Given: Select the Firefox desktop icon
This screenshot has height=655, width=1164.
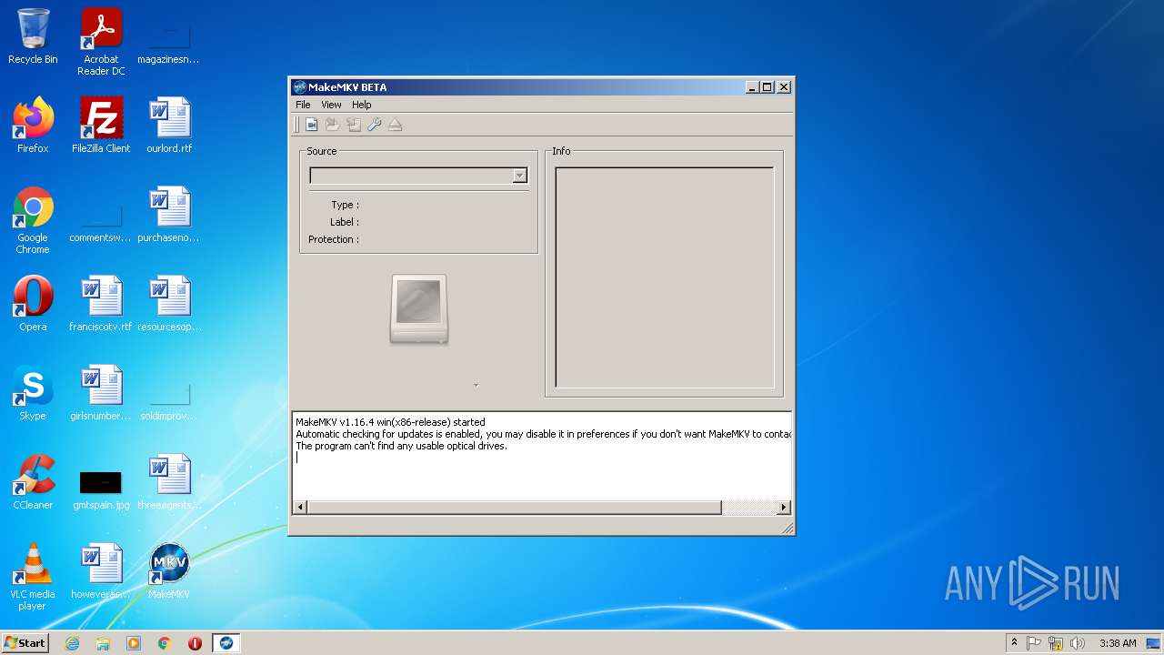Looking at the screenshot, I should 33,126.
